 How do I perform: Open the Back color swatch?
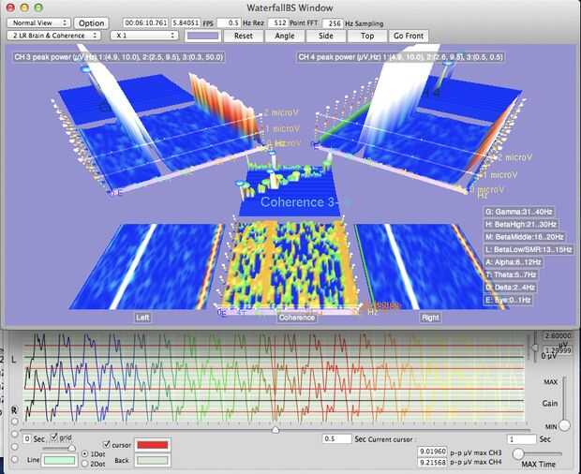click(x=153, y=461)
